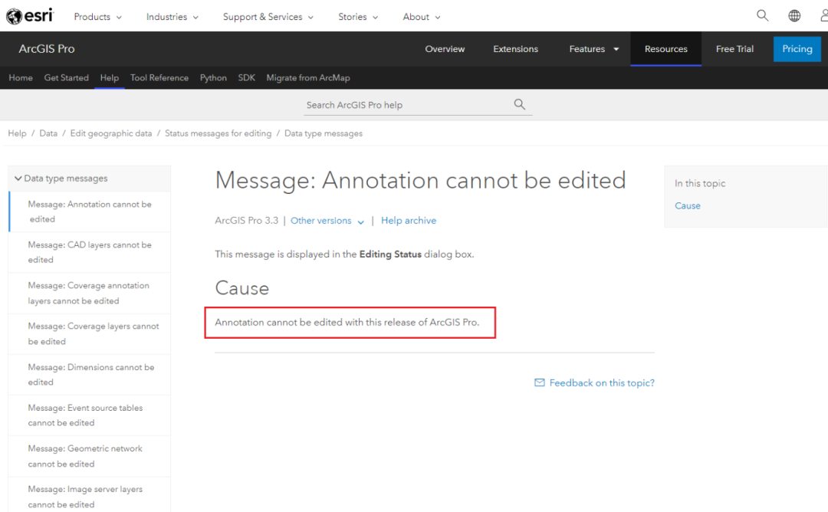The height and width of the screenshot is (512, 828).
Task: Jump to Cause in the In this topic panel
Action: [x=688, y=206]
